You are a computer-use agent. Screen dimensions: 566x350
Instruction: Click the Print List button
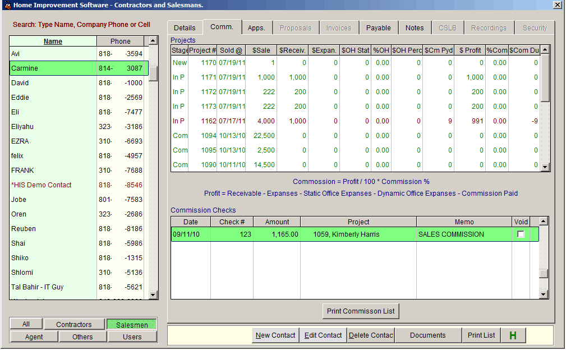click(481, 335)
